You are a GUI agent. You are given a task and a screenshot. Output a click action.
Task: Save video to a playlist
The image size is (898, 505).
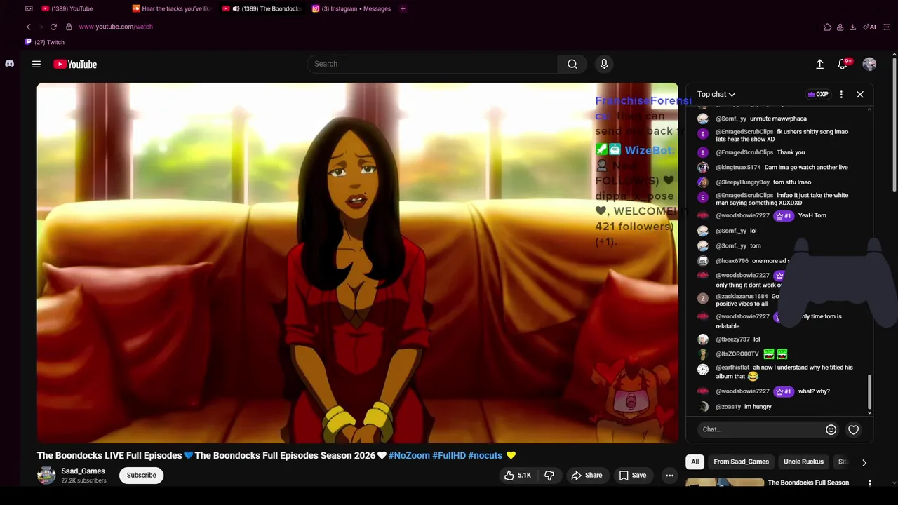pos(632,476)
